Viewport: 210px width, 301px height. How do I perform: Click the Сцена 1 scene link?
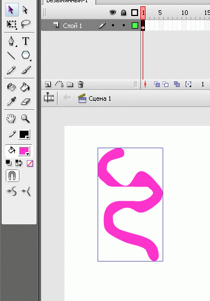[x=100, y=98]
